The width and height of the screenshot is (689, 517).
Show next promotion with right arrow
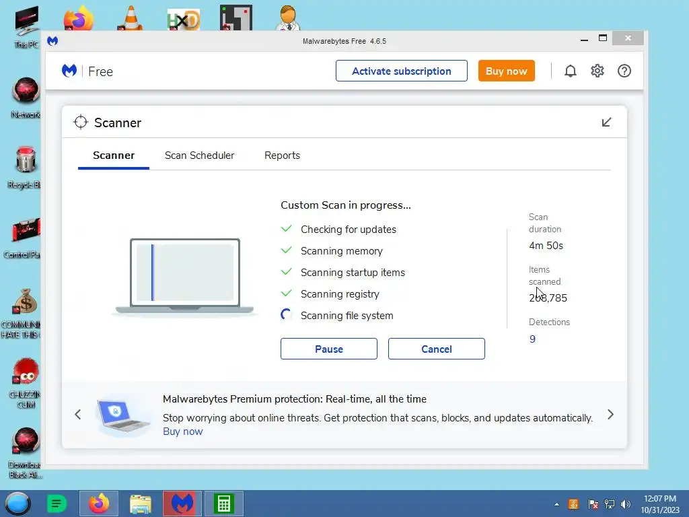610,415
